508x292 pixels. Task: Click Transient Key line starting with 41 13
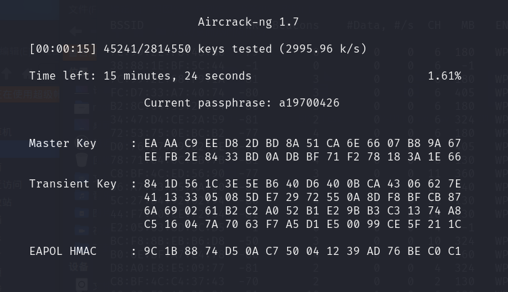point(302,198)
